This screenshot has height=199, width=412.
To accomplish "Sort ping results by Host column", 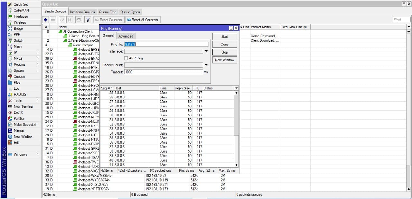I will click(x=136, y=88).
